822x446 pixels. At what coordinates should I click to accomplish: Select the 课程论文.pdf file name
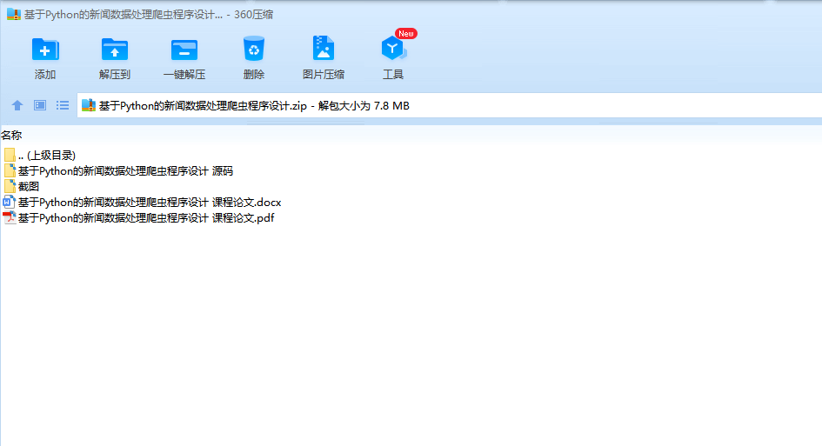[146, 218]
